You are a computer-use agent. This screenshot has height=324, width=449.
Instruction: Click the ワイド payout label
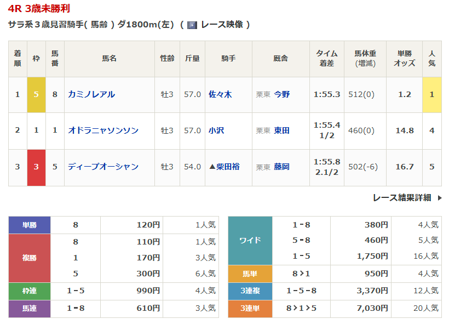(x=250, y=241)
